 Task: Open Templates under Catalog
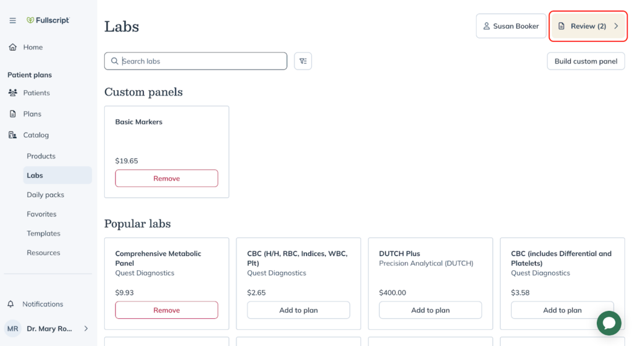point(44,233)
